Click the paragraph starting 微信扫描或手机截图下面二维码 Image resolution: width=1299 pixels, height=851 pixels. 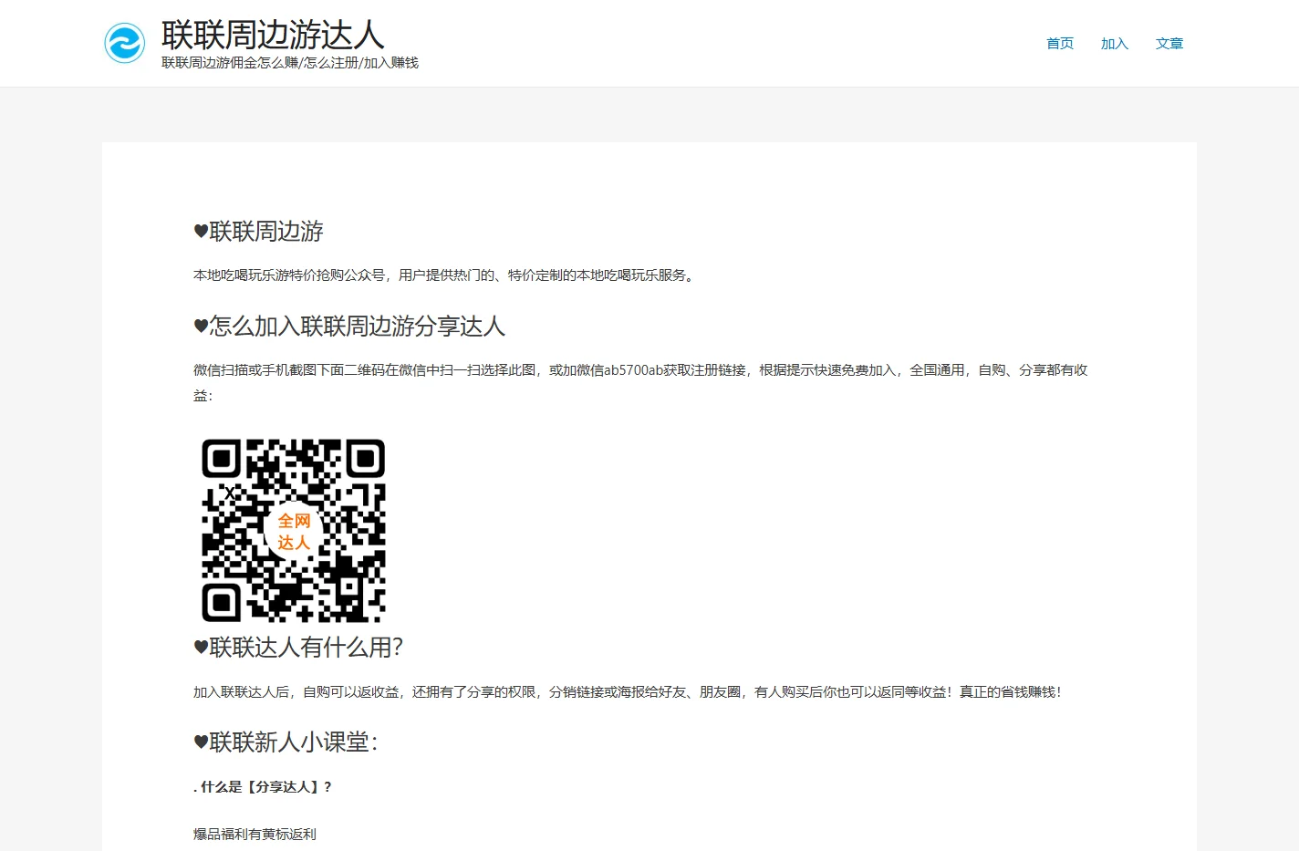[x=640, y=383]
